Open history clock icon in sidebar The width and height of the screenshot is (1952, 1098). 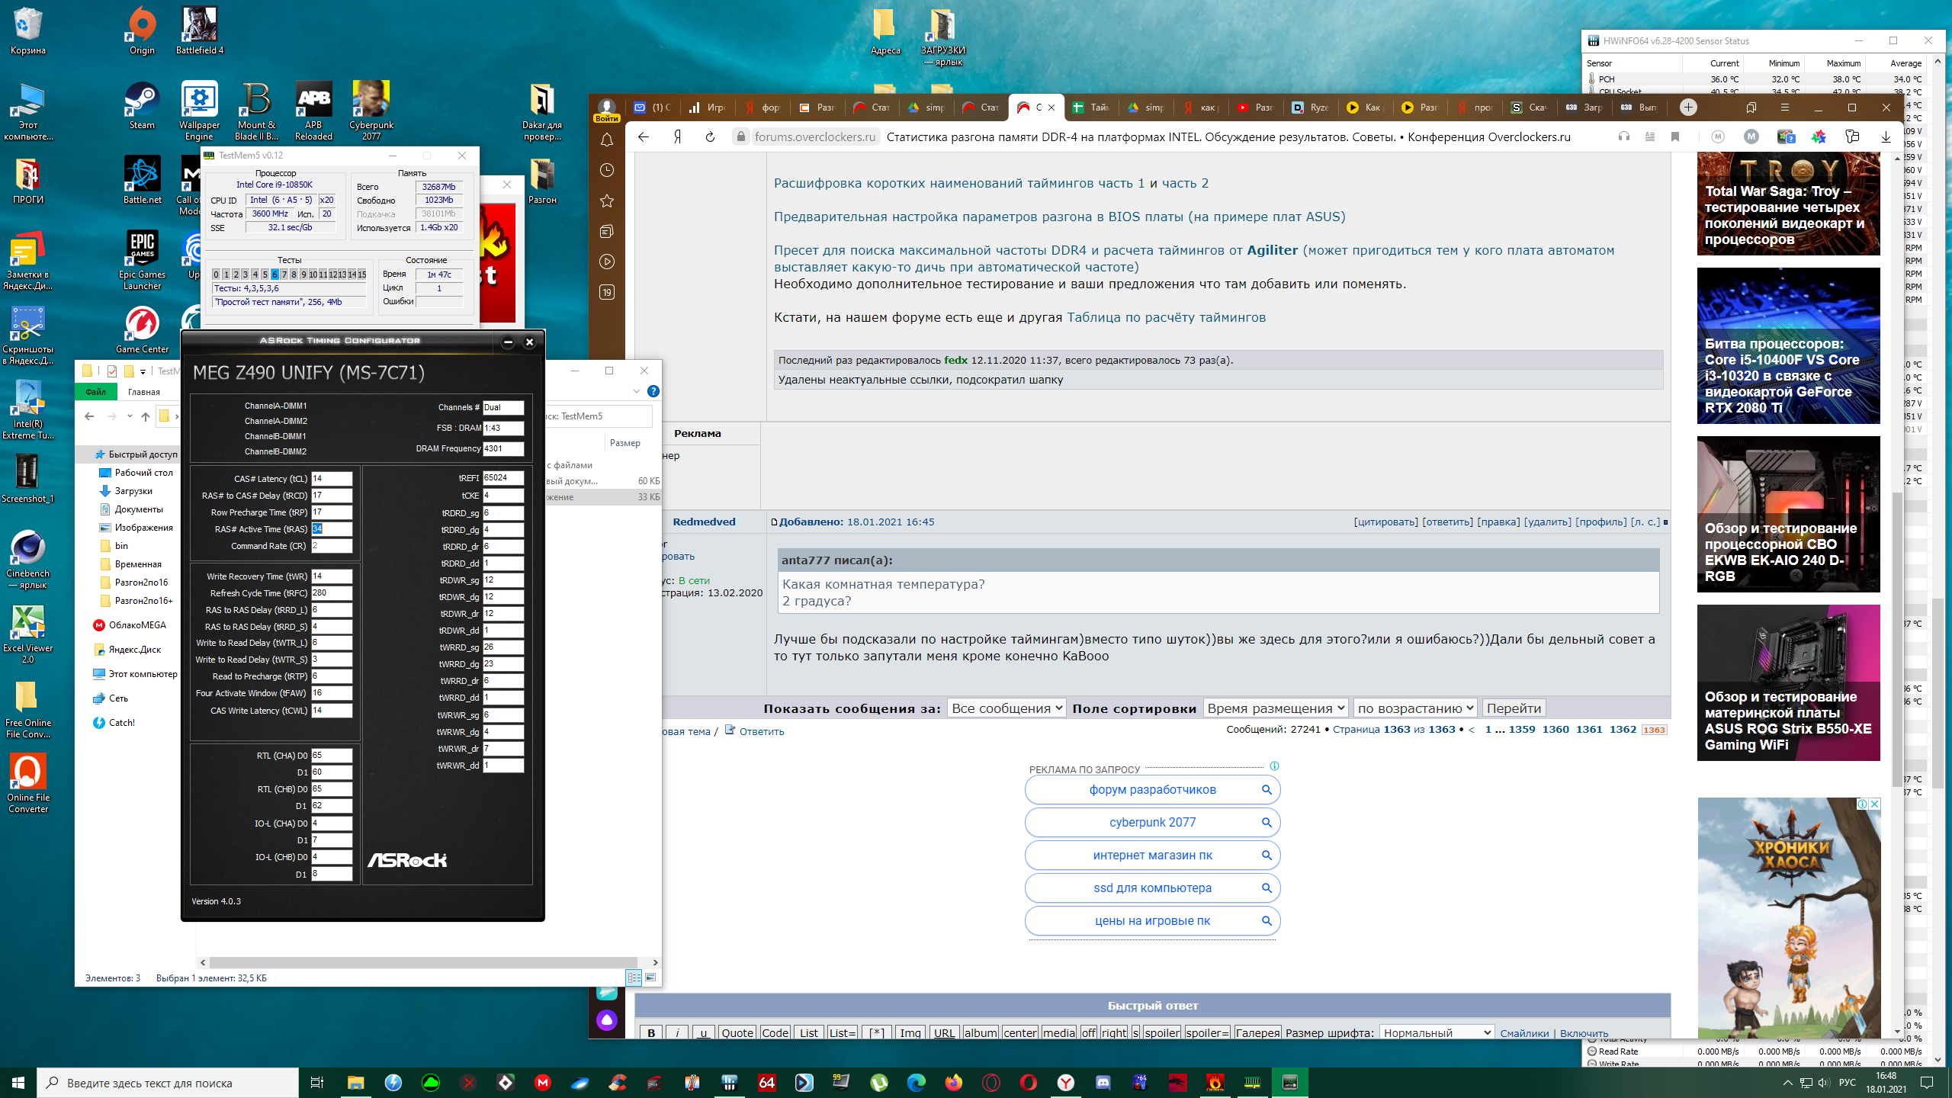point(607,171)
